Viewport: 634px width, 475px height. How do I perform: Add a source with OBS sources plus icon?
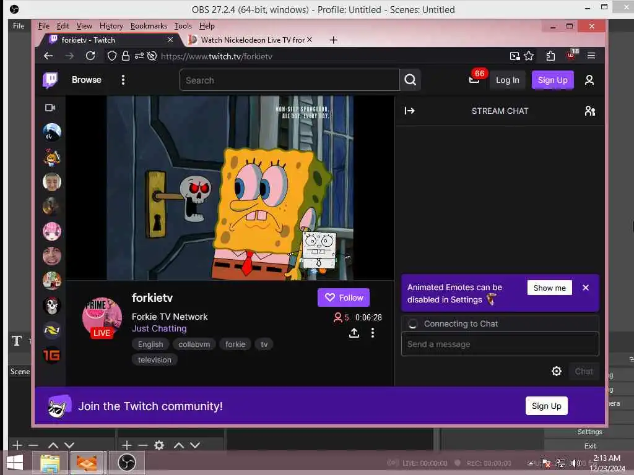click(126, 445)
